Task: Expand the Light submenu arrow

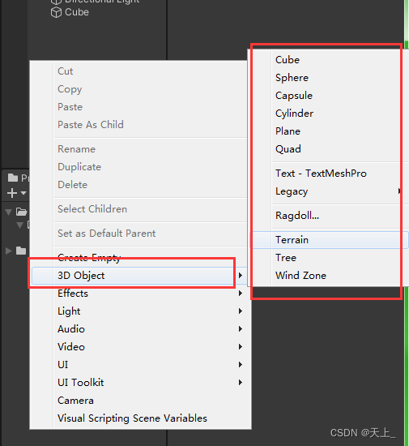Action: (241, 311)
